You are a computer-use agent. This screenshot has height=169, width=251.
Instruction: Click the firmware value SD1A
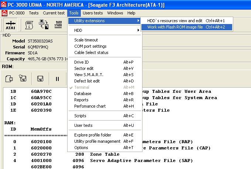coord(32,53)
